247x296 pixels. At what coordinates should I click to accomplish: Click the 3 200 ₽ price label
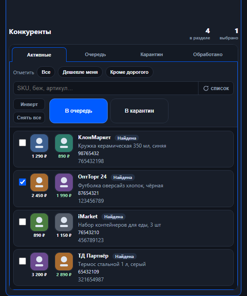coord(39,275)
